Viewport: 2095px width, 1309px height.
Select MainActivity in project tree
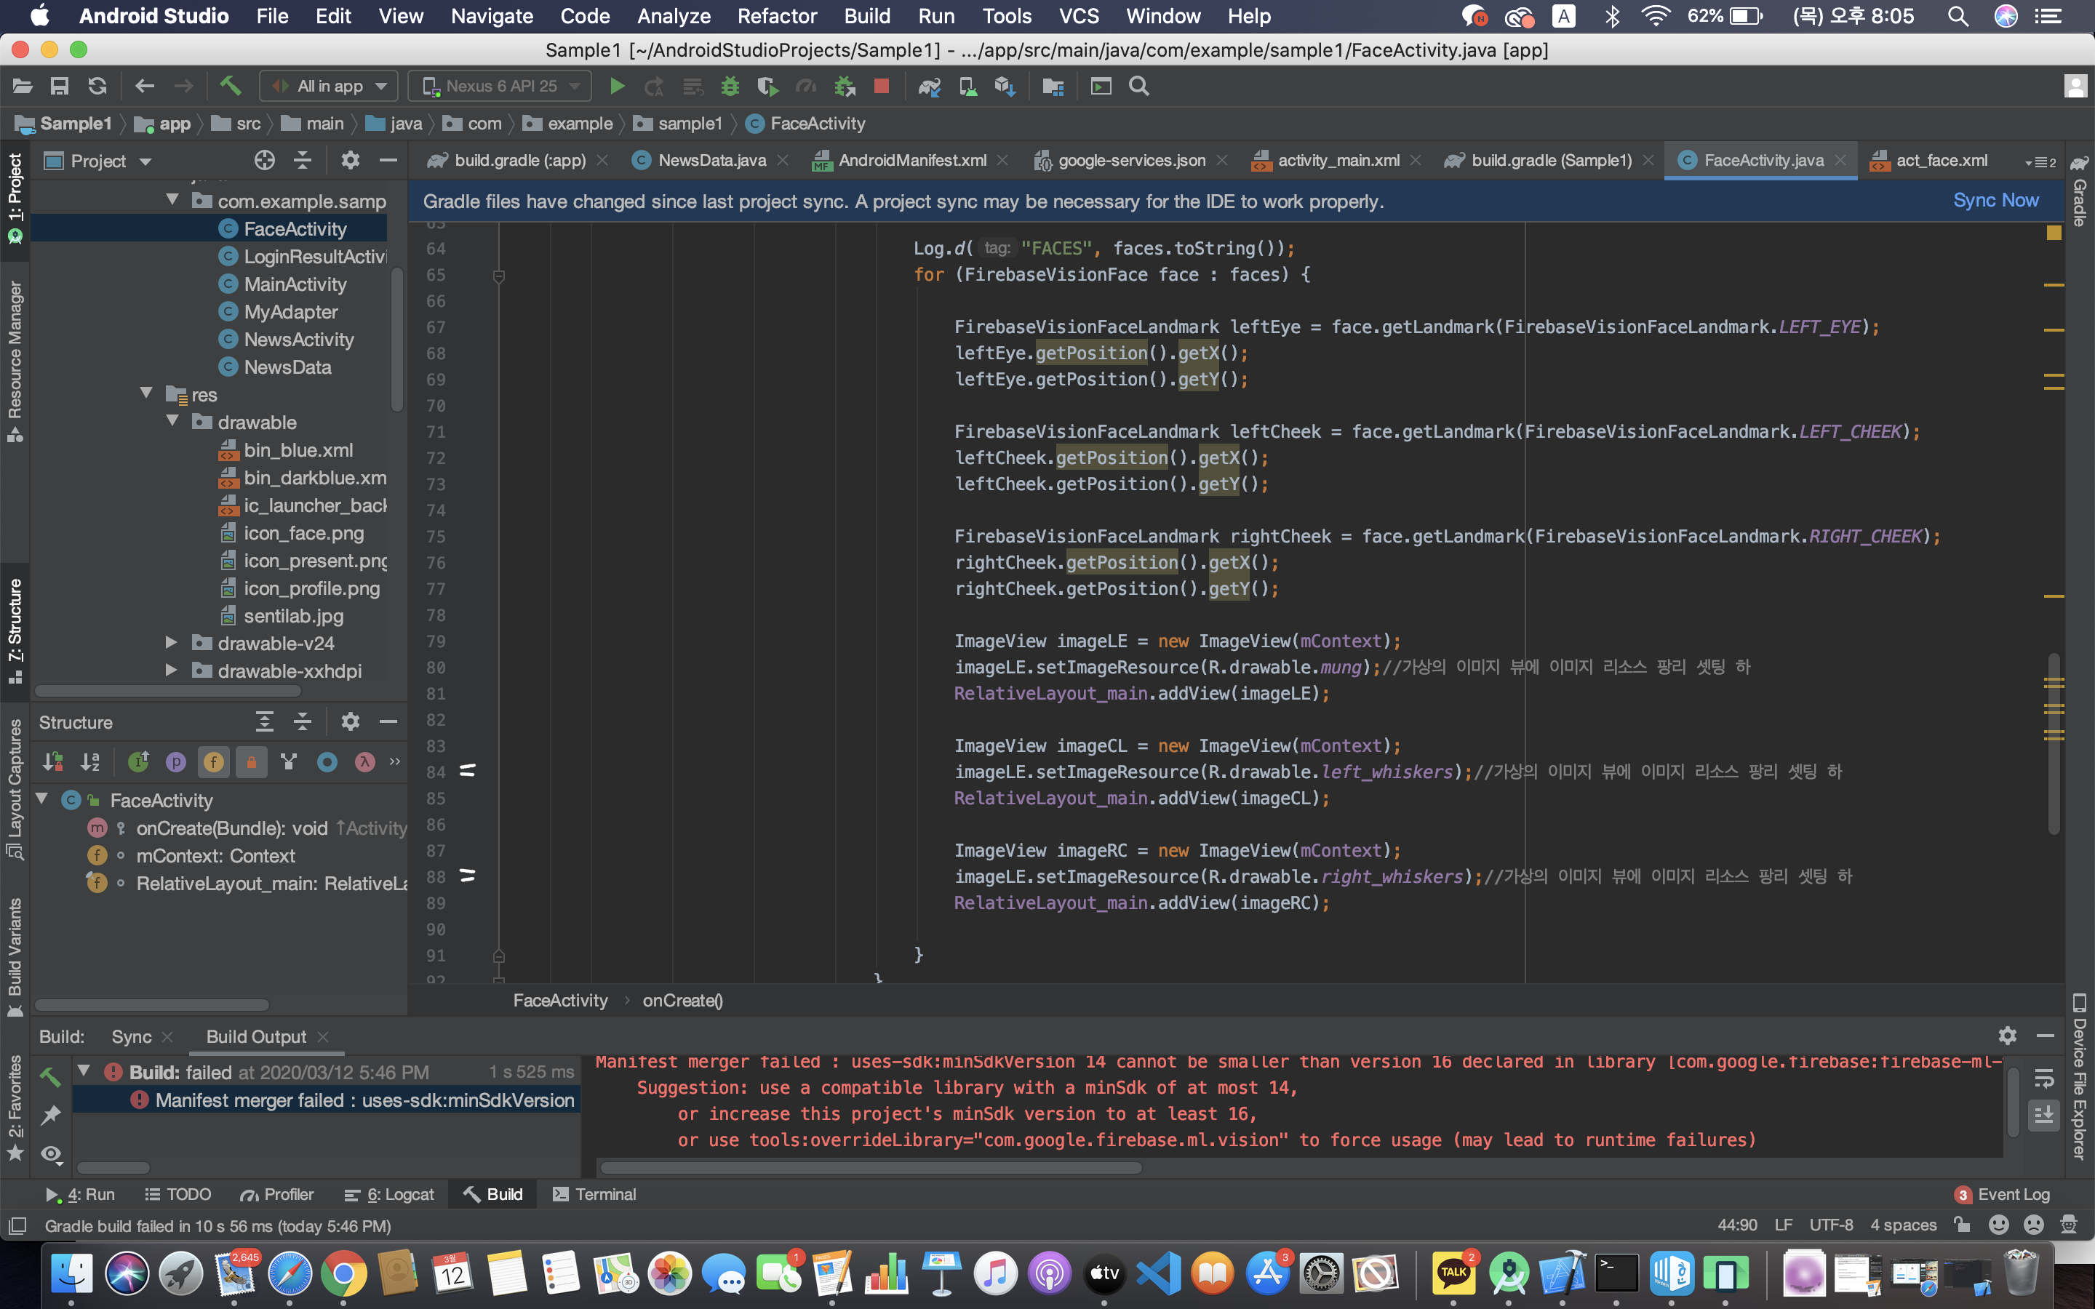click(295, 284)
